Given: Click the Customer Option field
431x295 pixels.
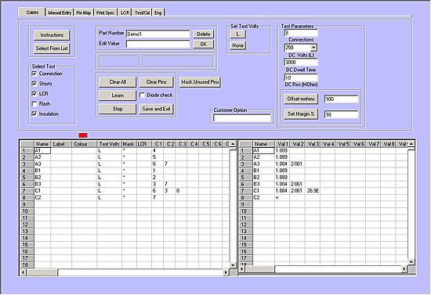Looking at the screenshot, I should 242,118.
